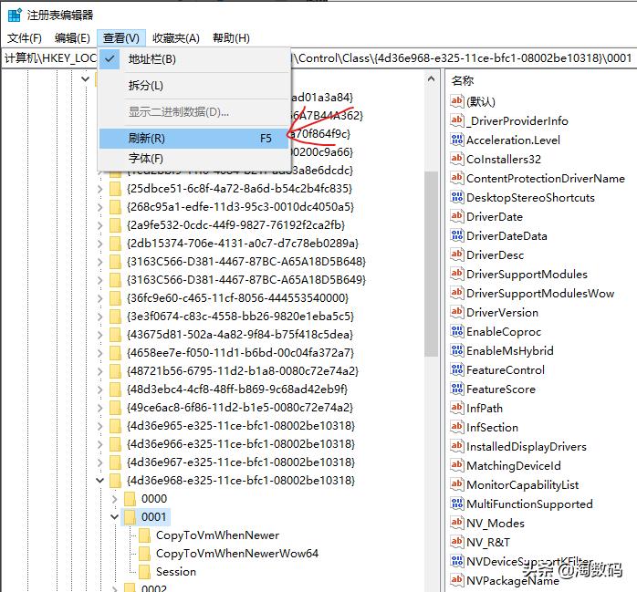
Task: Click the string icon beside InfPath
Action: click(x=456, y=408)
